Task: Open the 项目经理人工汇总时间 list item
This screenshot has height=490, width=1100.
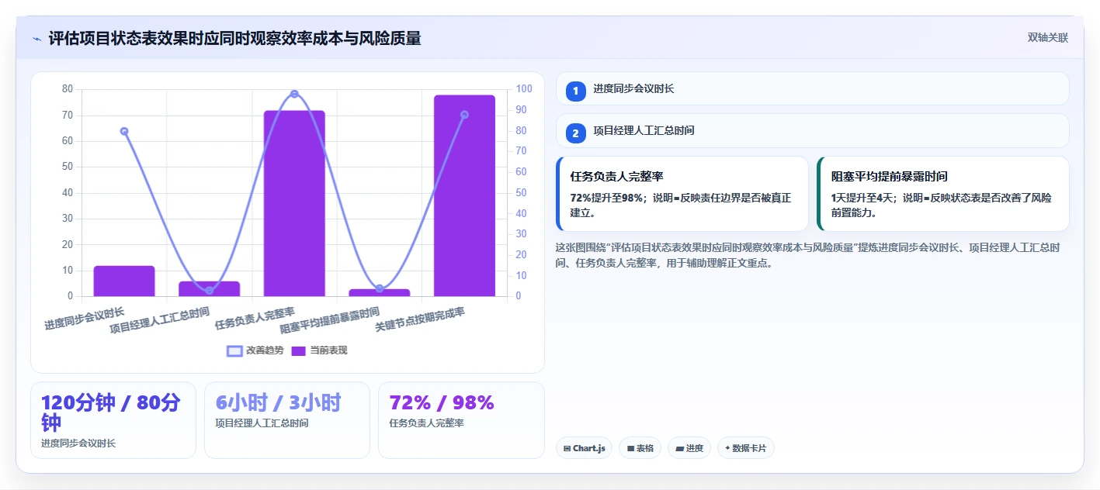Action: coord(812,131)
